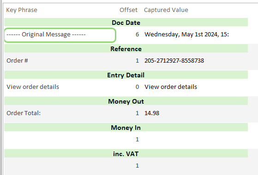This screenshot has height=175, width=258.
Task: Click the Money Out section header
Action: click(x=126, y=101)
